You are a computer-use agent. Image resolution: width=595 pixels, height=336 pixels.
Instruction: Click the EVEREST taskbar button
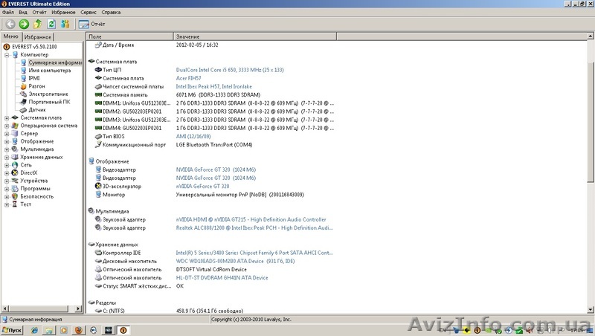tap(123, 330)
